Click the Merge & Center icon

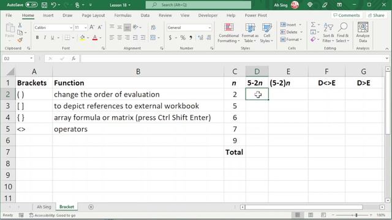[x=153, y=38]
